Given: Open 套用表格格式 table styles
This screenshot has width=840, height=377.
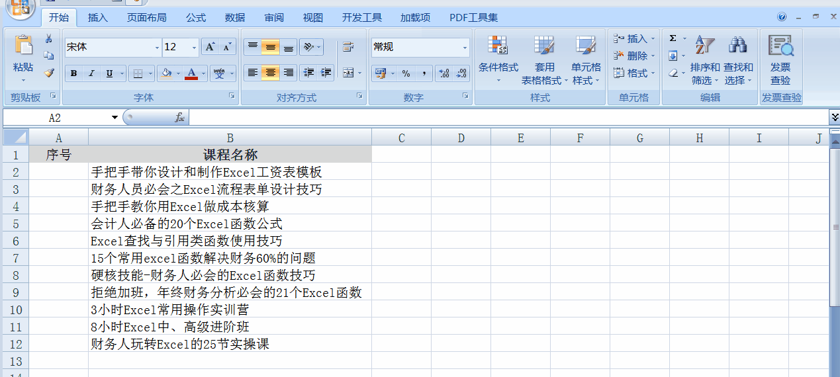Looking at the screenshot, I should tap(544, 60).
